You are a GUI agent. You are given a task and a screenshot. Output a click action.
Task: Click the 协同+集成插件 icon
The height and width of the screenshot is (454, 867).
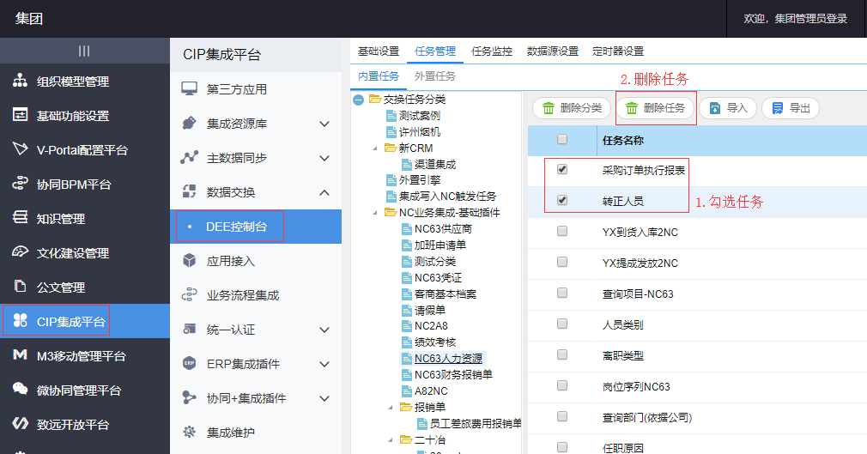tap(189, 397)
